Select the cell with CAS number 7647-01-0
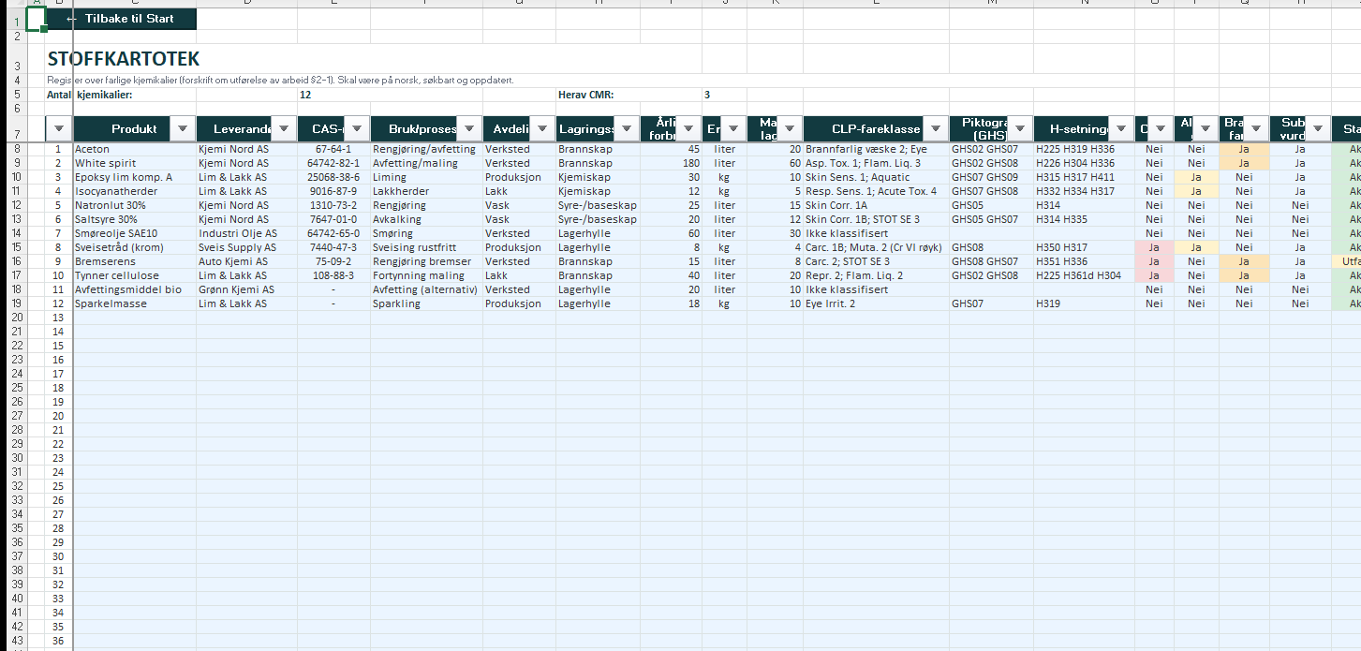The height and width of the screenshot is (651, 1361). point(333,220)
